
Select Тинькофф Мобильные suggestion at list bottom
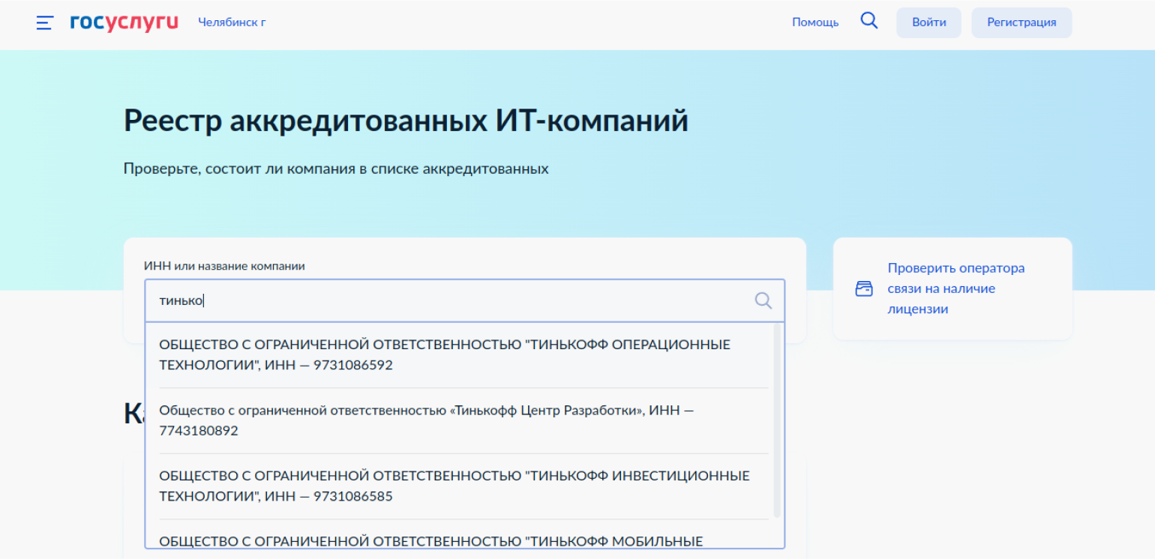pyautogui.click(x=431, y=540)
